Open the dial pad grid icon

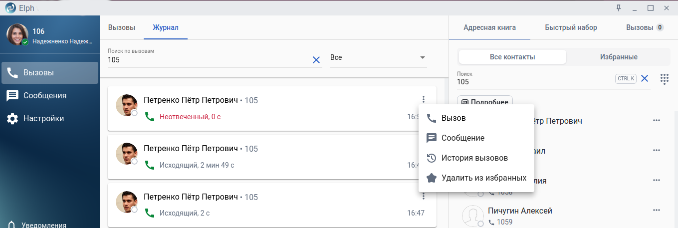(664, 79)
